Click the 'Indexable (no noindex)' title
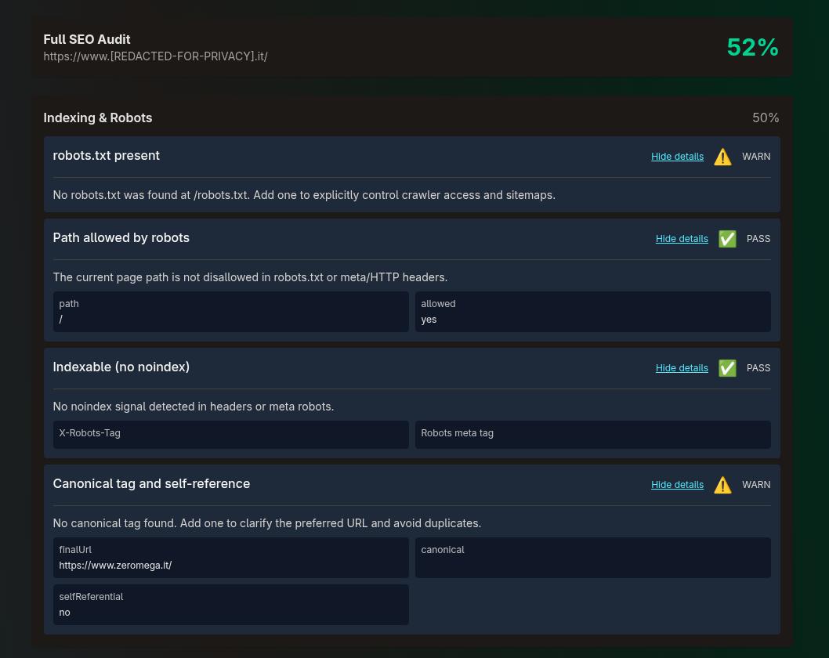The width and height of the screenshot is (829, 658). 121,367
